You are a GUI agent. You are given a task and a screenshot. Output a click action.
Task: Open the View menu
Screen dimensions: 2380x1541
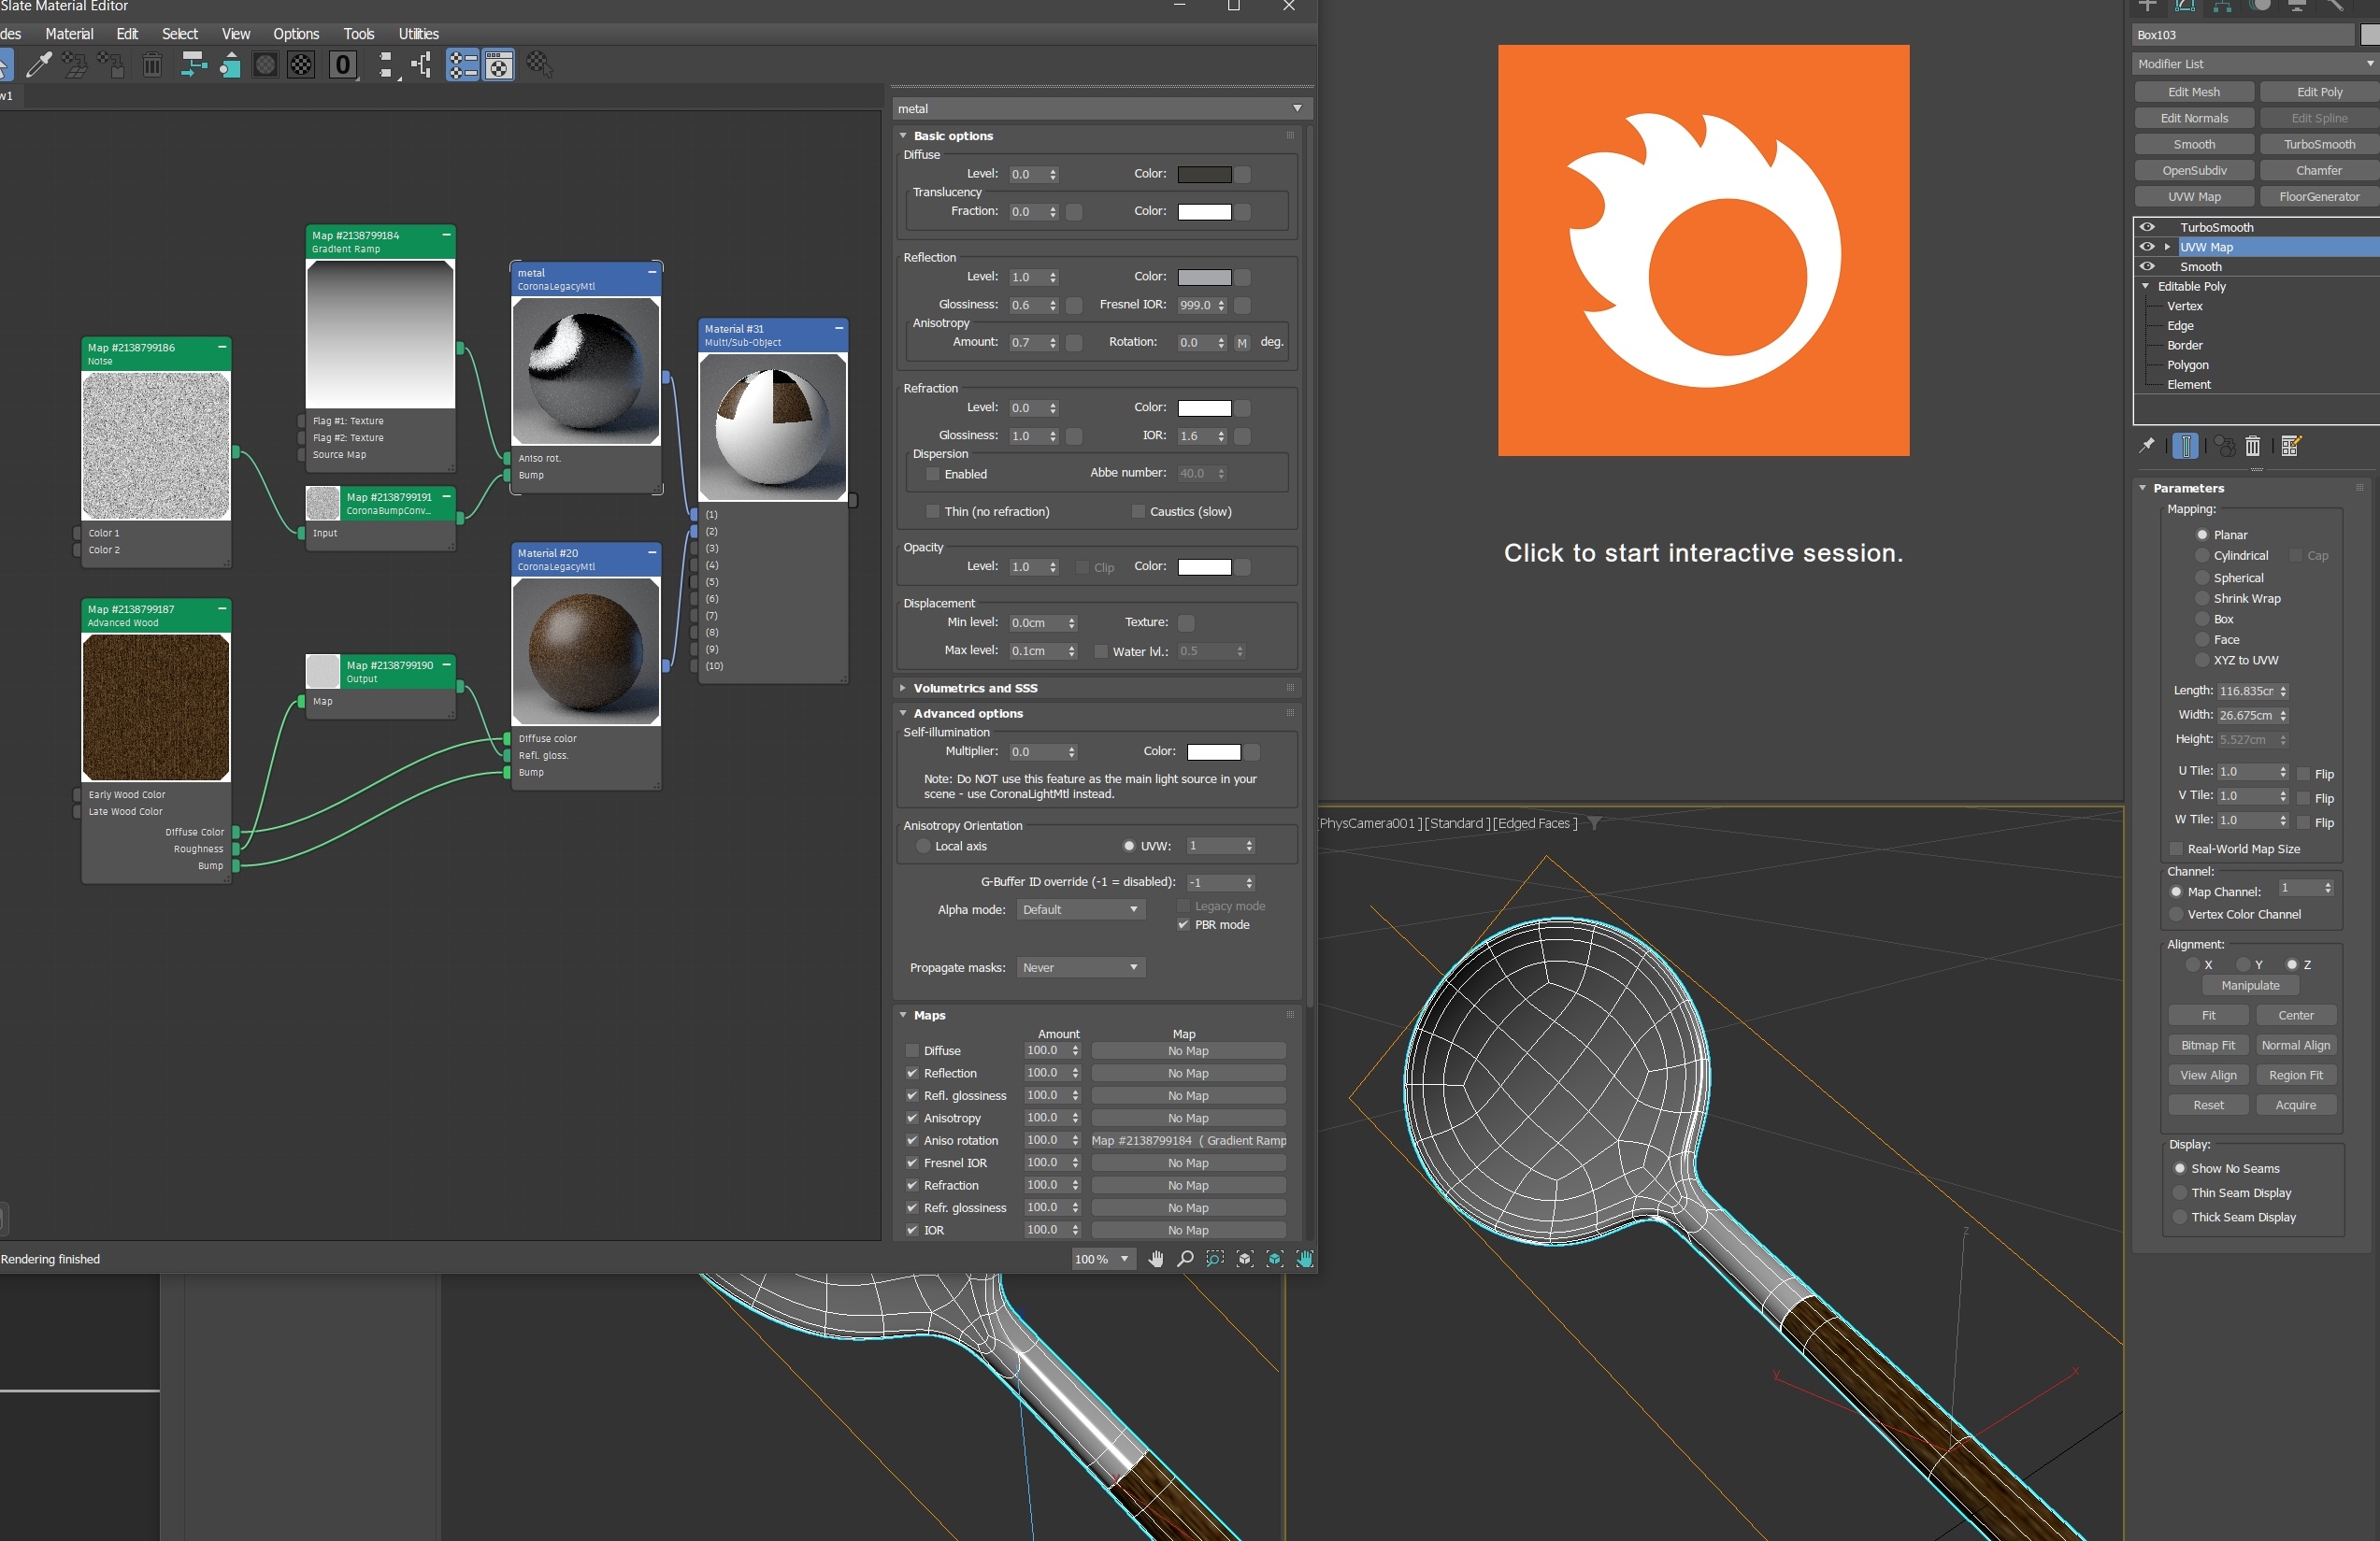236,34
